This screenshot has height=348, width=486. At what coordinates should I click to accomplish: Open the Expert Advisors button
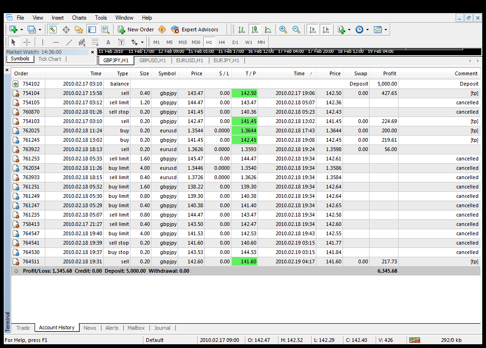coord(195,29)
